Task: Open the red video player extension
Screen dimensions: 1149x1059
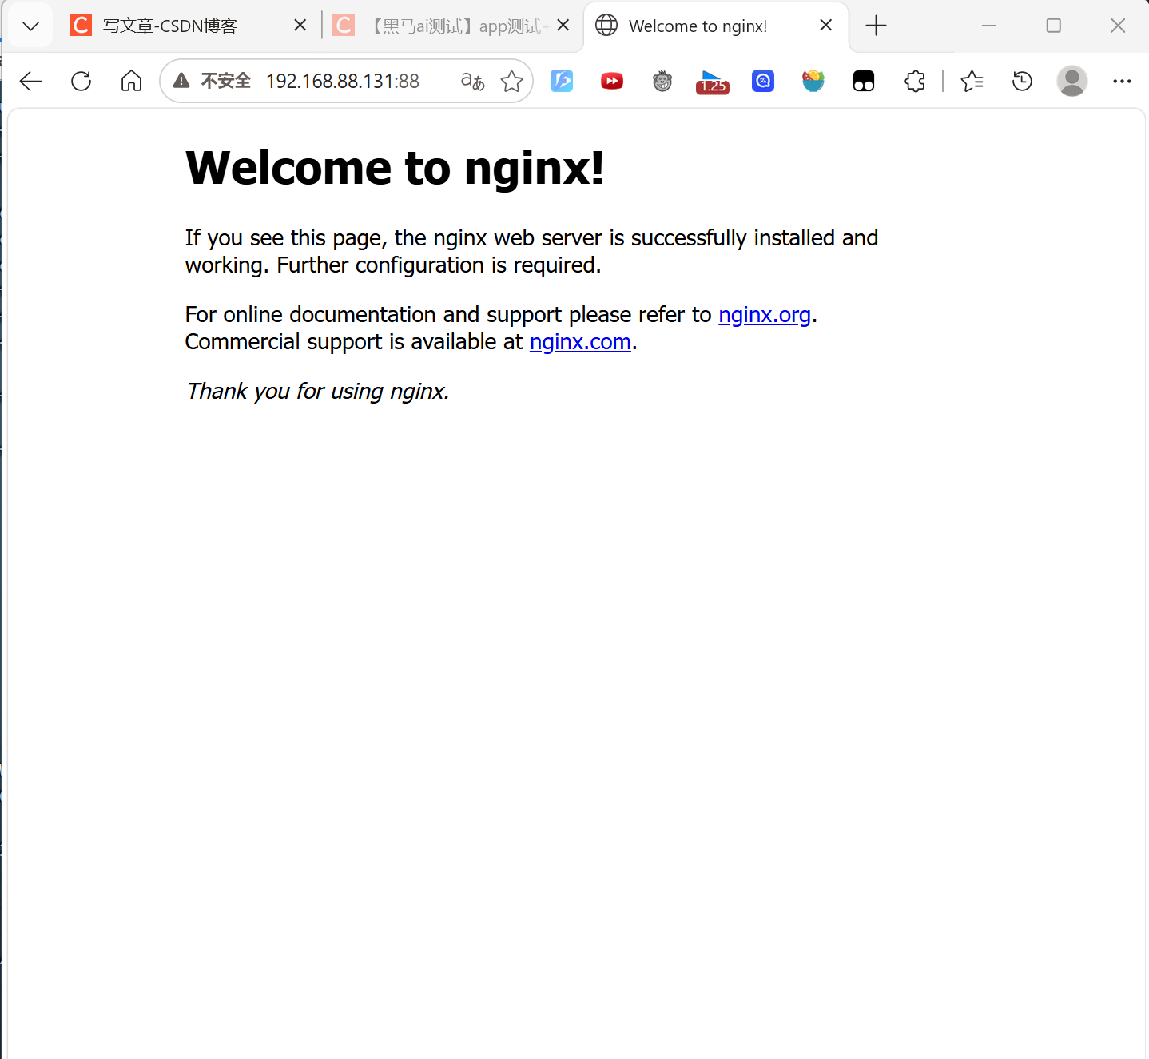Action: click(612, 81)
